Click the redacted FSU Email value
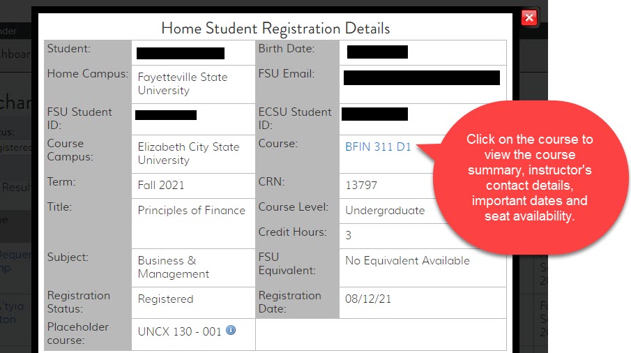 [x=422, y=77]
